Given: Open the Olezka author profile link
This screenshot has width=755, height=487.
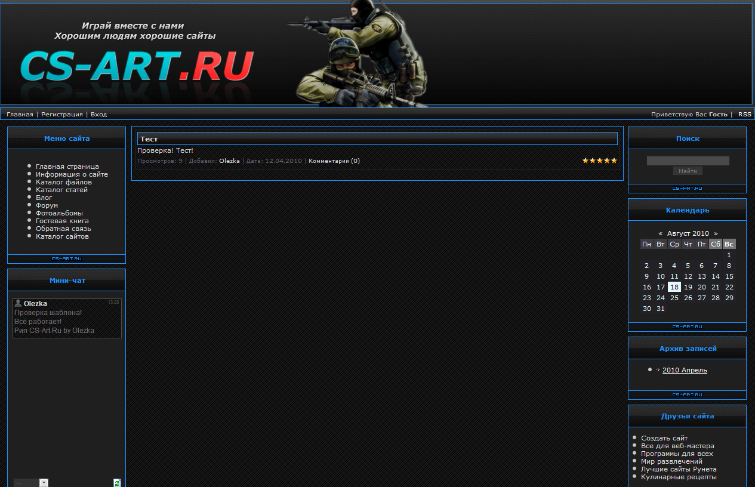Looking at the screenshot, I should pos(229,161).
